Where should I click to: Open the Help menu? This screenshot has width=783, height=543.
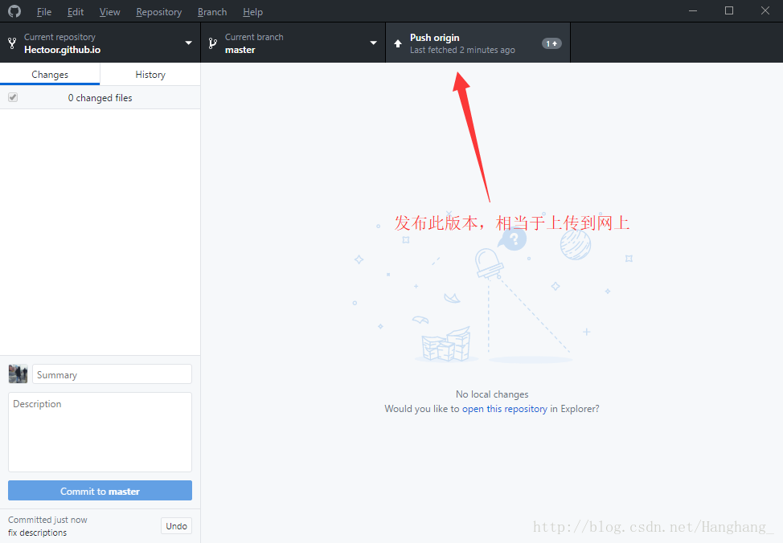click(x=252, y=11)
